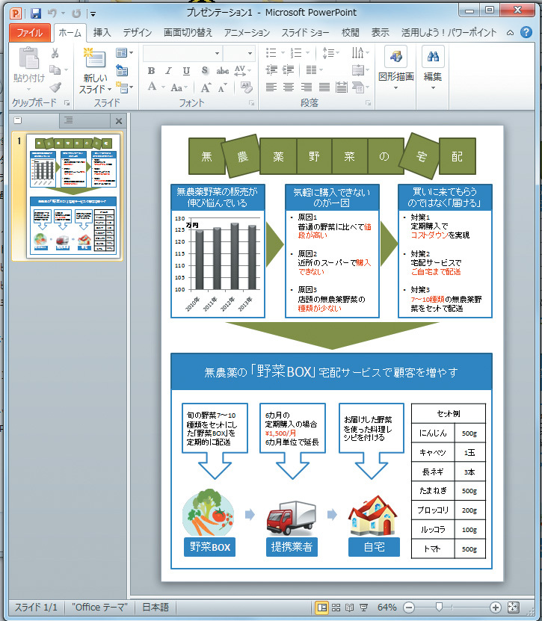Toggle Italic formatting
This screenshot has height=621, width=542.
[169, 71]
